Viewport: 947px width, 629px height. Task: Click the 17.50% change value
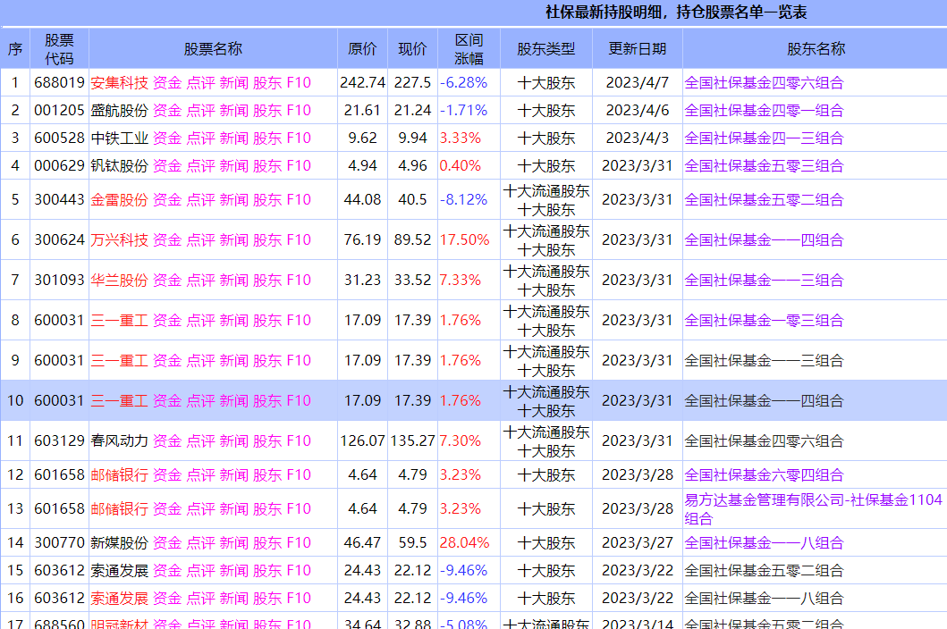coord(464,239)
